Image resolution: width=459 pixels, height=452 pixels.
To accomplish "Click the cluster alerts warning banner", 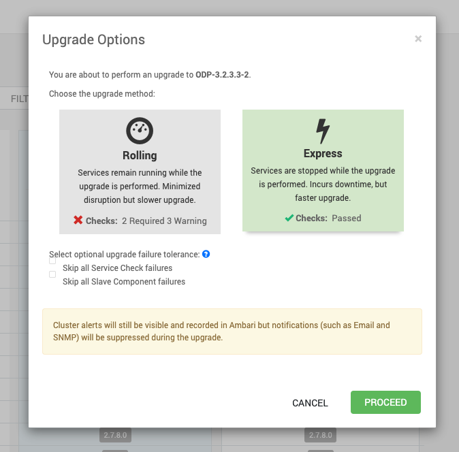I will [x=232, y=332].
